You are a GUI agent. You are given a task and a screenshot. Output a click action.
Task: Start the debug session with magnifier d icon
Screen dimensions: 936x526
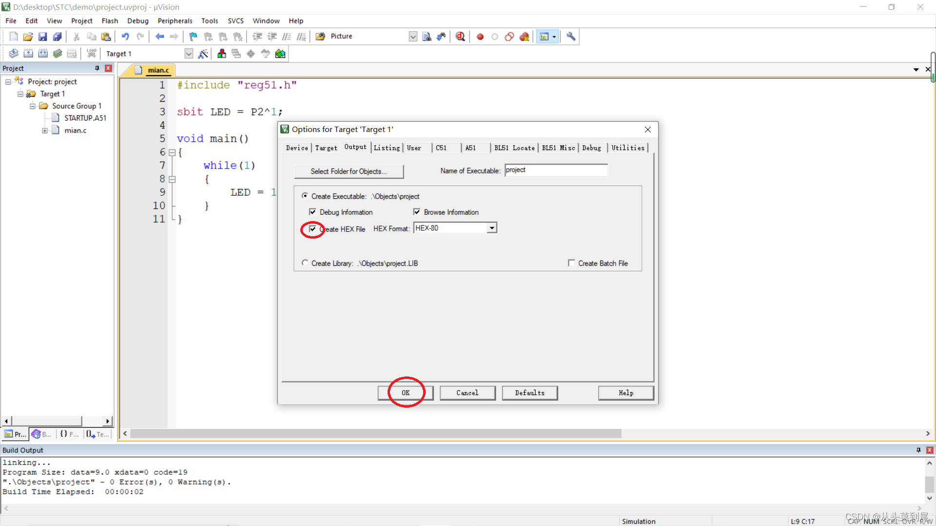tap(460, 37)
